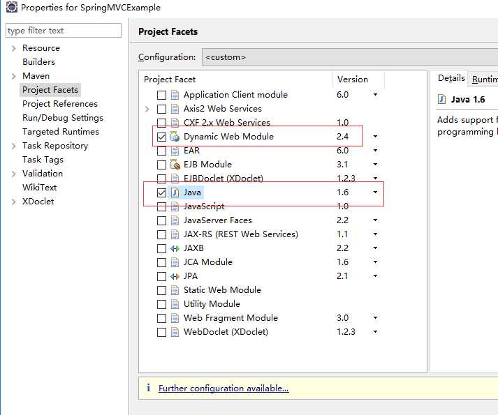Click the Axis2 Web Services file icon
498x415 pixels.
click(175, 109)
